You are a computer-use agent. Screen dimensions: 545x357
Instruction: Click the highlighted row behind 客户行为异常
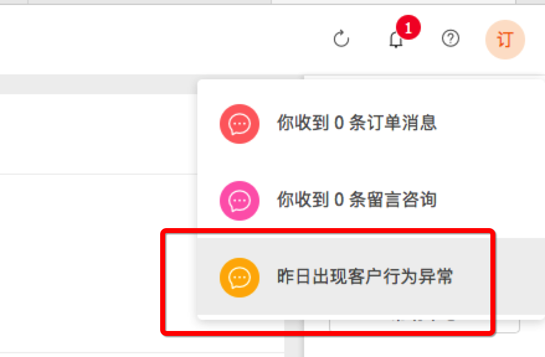tap(371, 276)
